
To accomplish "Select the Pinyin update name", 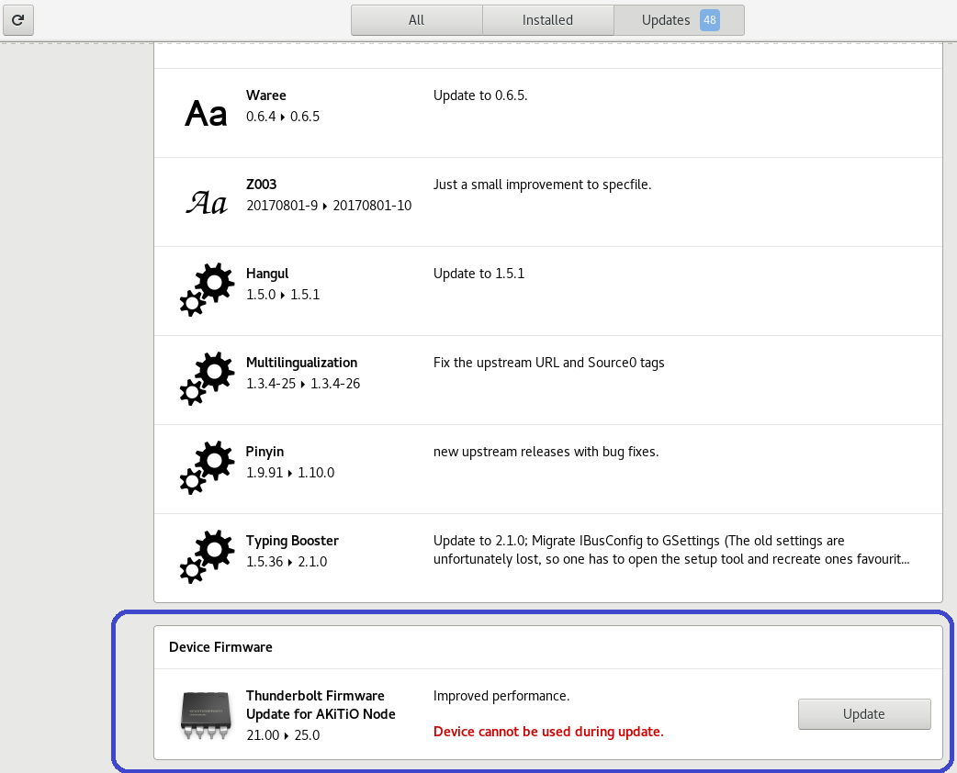I will pos(265,452).
